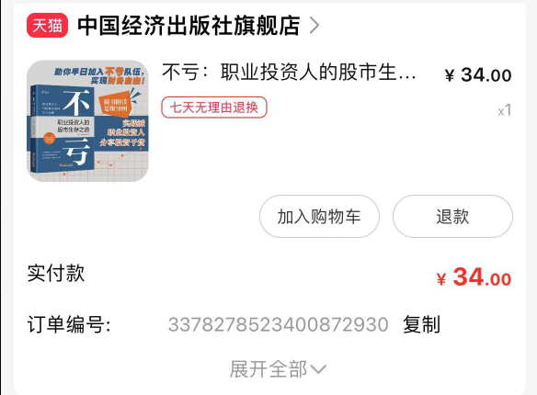Tap the red 天猫 Tmall badge
The image size is (537, 395).
click(47, 26)
